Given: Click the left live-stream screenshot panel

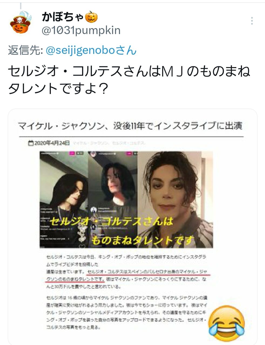Looking at the screenshot, I should click(x=64, y=199).
